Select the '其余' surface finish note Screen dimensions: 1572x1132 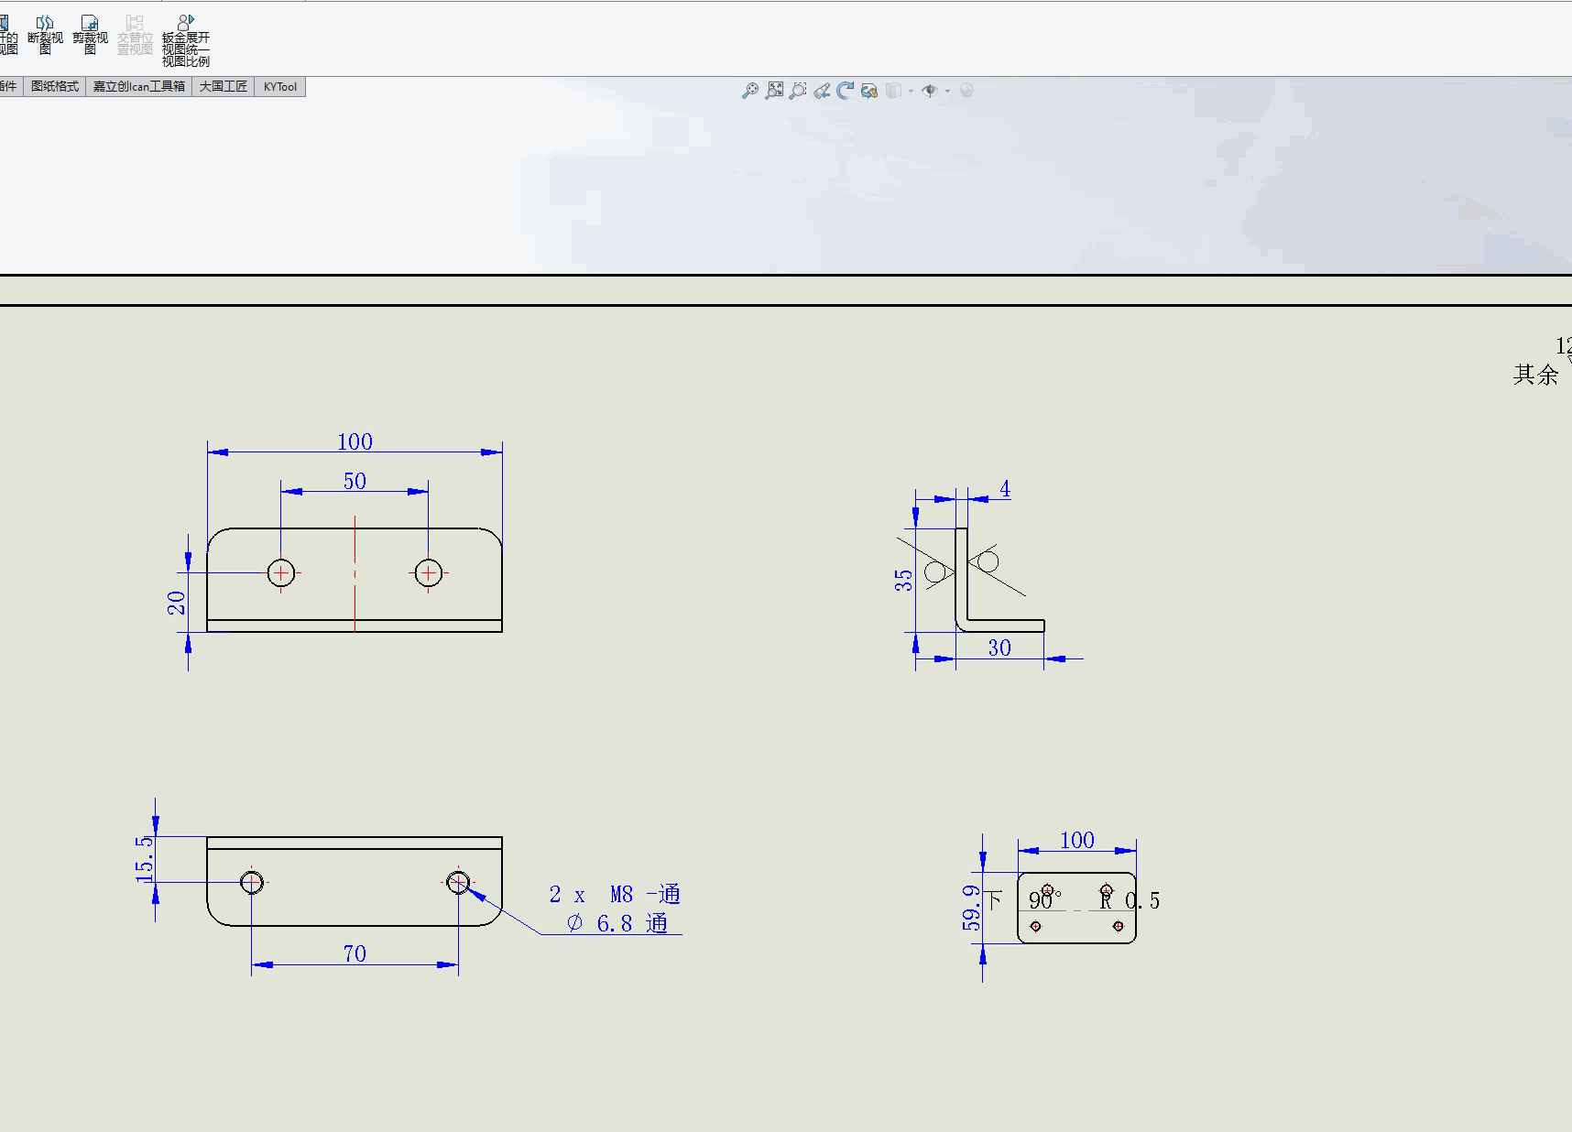(x=1535, y=374)
